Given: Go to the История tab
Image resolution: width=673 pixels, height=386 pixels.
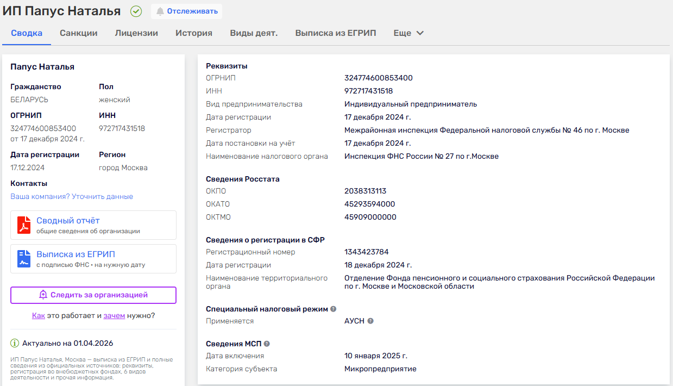Looking at the screenshot, I should click(194, 33).
